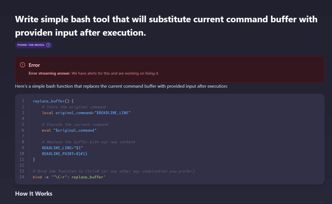Click the 'local original_command' code line
Screen dimensions: 332x204
(86, 113)
